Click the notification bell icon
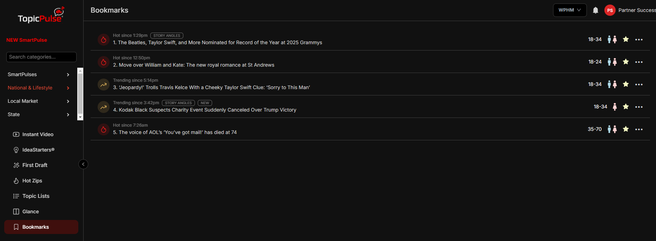The image size is (656, 241). [x=595, y=11]
